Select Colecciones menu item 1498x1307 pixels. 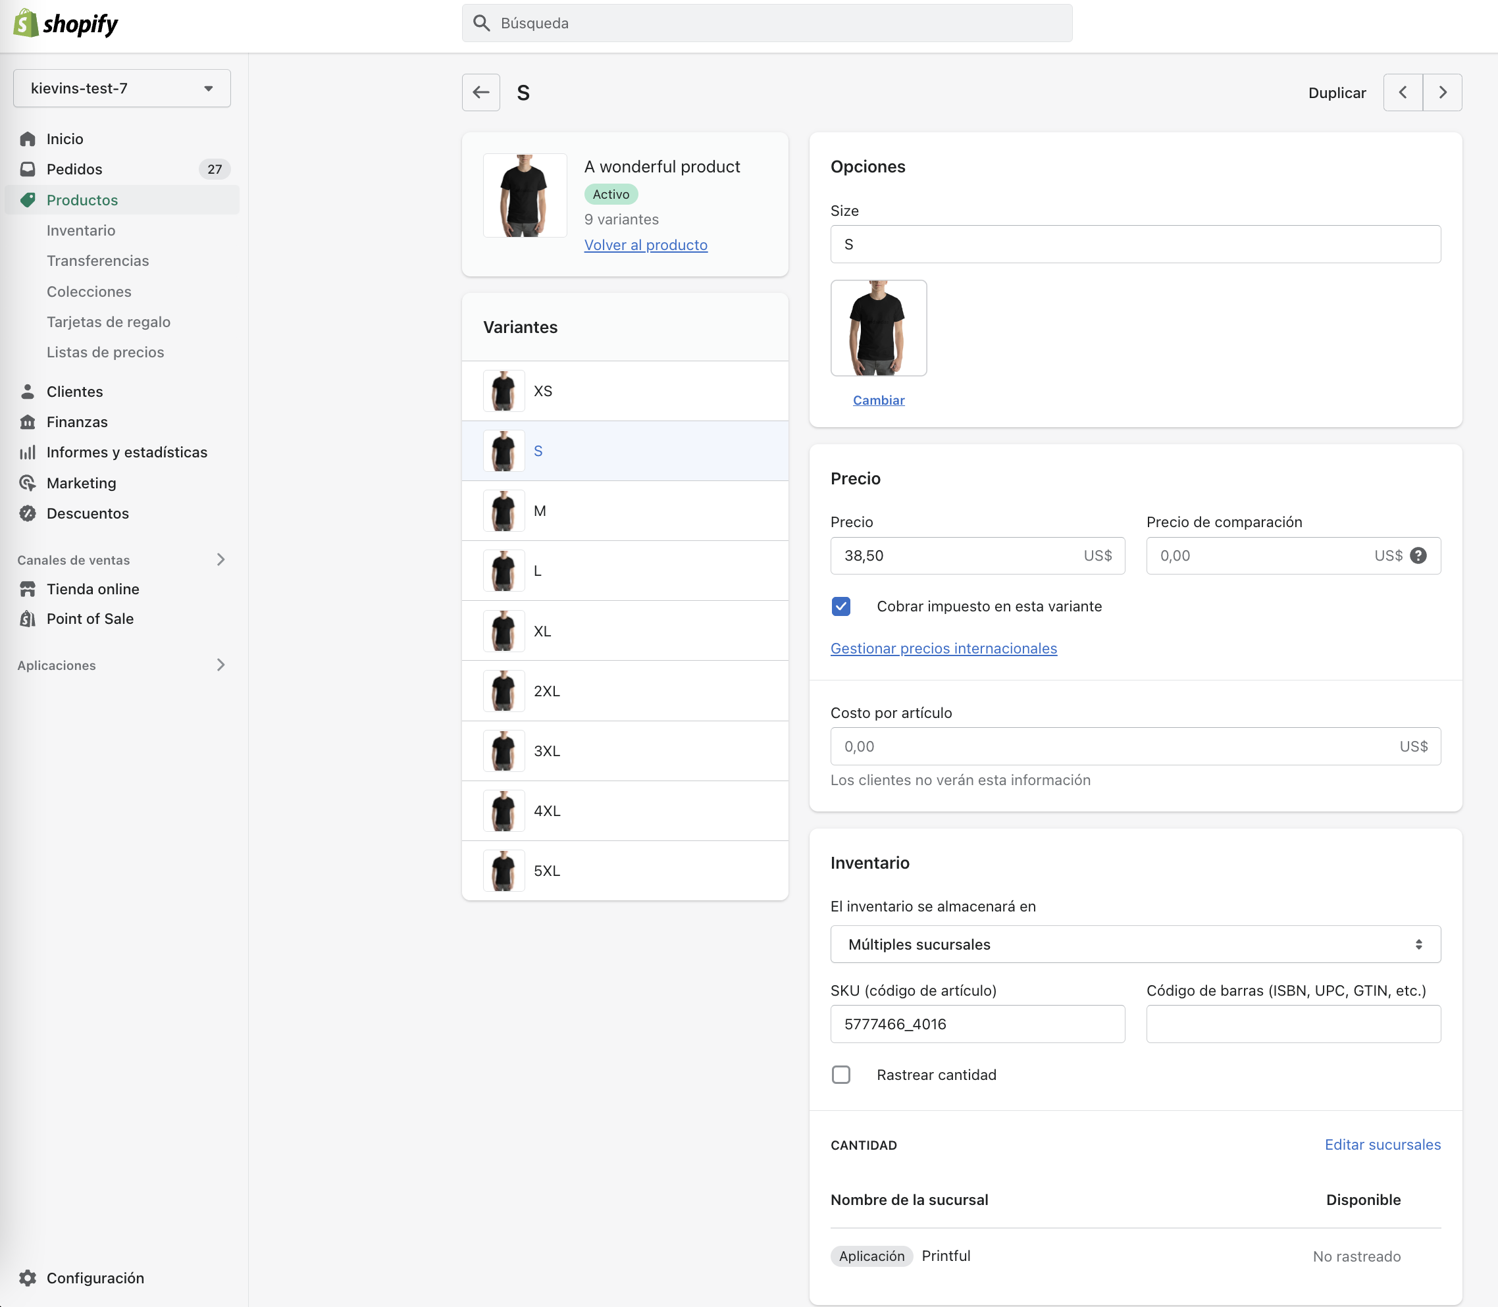(89, 290)
